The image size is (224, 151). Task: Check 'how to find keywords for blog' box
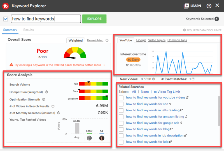point(121,129)
